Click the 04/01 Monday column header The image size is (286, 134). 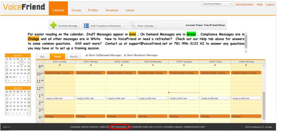pos(91,62)
